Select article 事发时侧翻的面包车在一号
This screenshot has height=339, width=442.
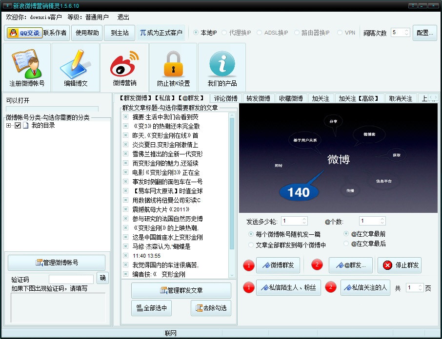(x=167, y=182)
